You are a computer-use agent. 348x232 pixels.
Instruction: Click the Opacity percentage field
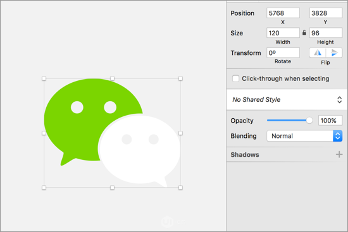pyautogui.click(x=330, y=121)
